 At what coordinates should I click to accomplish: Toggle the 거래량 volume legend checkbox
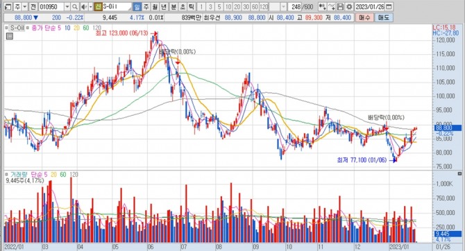pos(6,175)
